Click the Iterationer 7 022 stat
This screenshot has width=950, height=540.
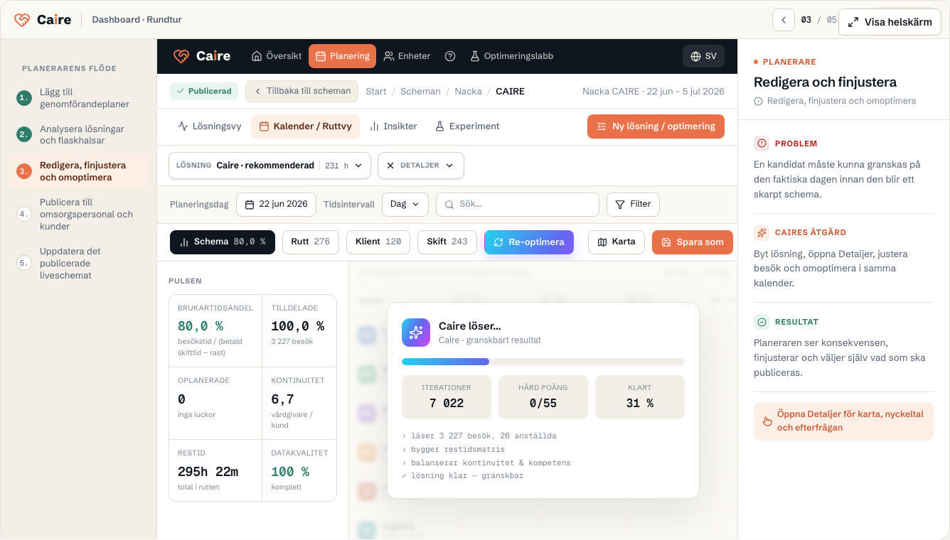447,397
